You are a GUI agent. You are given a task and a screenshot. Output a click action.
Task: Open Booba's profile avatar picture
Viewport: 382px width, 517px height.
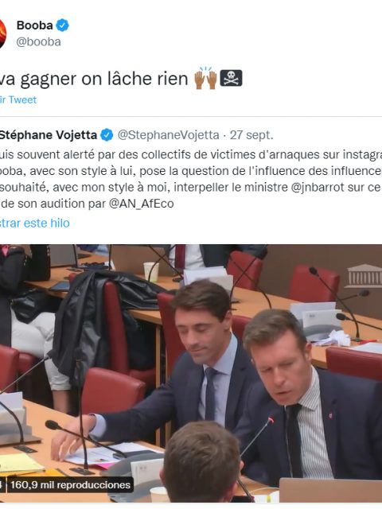pyautogui.click(x=2, y=33)
